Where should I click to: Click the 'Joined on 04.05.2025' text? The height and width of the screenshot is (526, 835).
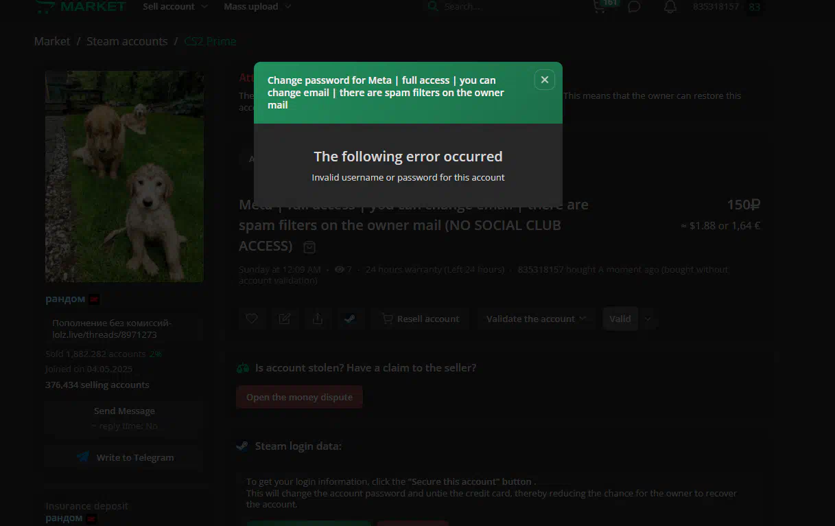[89, 369]
